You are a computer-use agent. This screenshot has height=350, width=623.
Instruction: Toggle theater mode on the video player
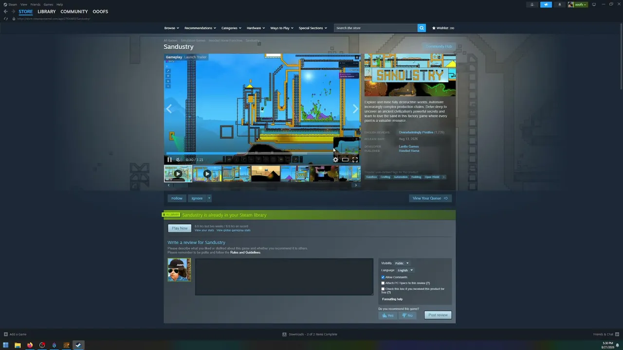pos(345,159)
